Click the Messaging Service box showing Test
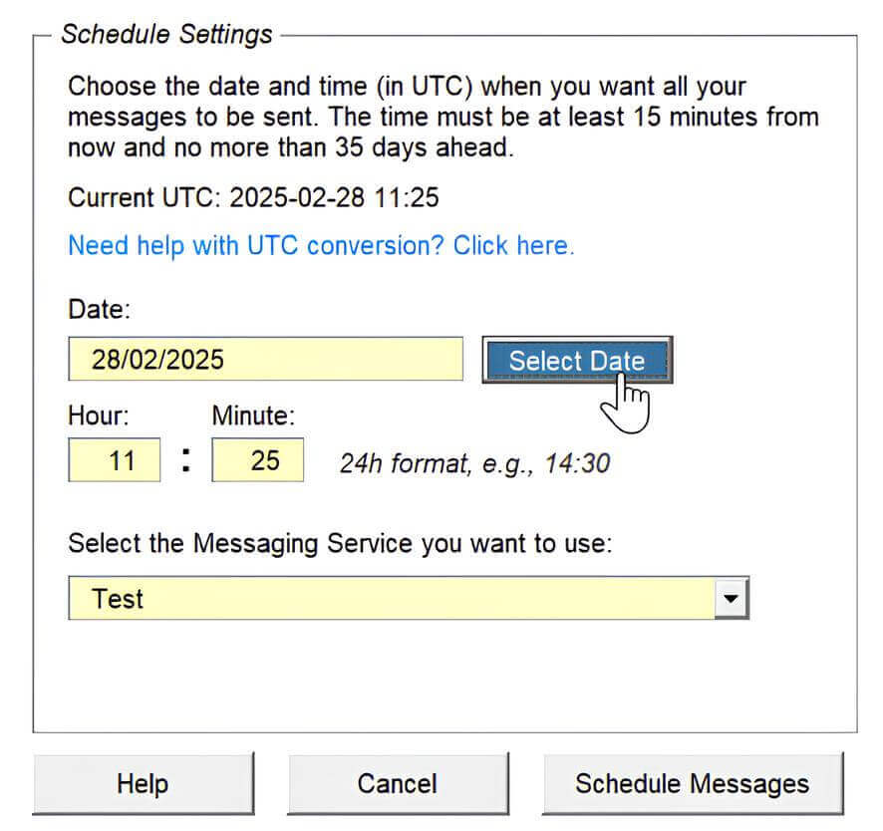The height and width of the screenshot is (831, 883). pos(393,599)
